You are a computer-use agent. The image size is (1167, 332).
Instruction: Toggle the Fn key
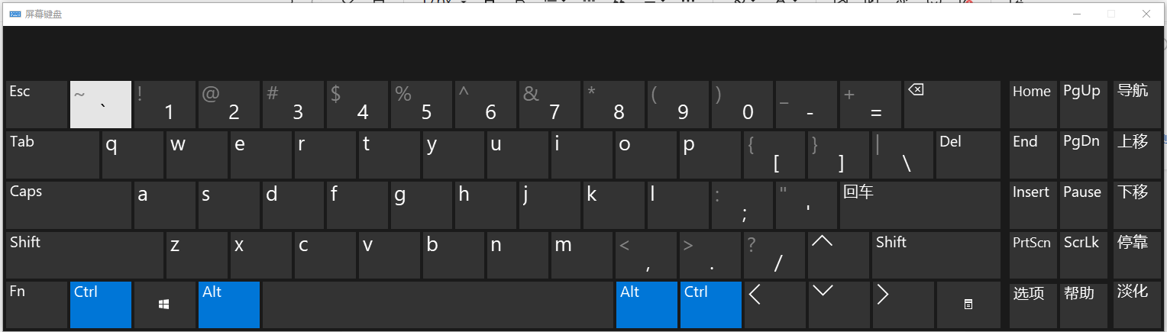tap(36, 305)
